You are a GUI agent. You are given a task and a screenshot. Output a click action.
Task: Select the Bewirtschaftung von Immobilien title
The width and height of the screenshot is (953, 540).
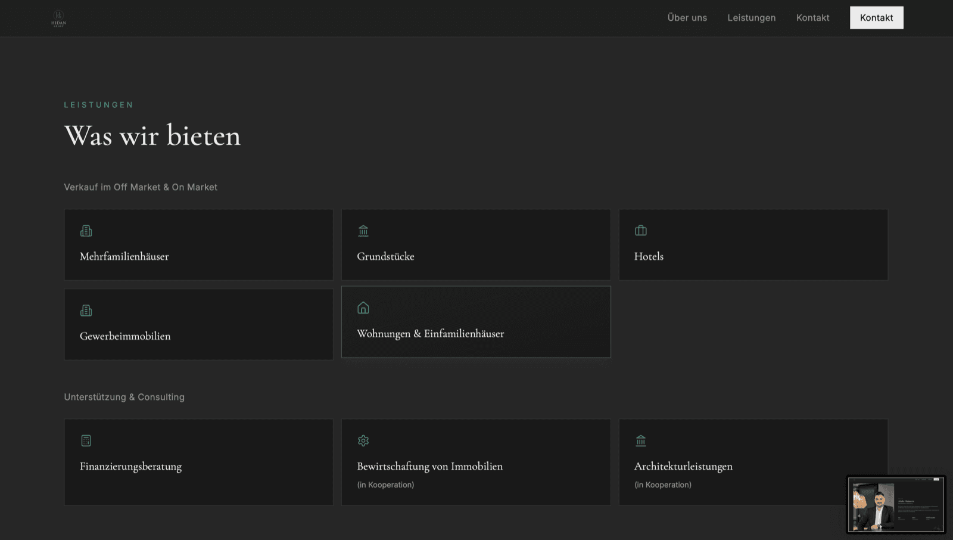(430, 467)
